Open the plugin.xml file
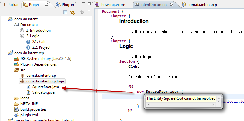 click(x=29, y=115)
